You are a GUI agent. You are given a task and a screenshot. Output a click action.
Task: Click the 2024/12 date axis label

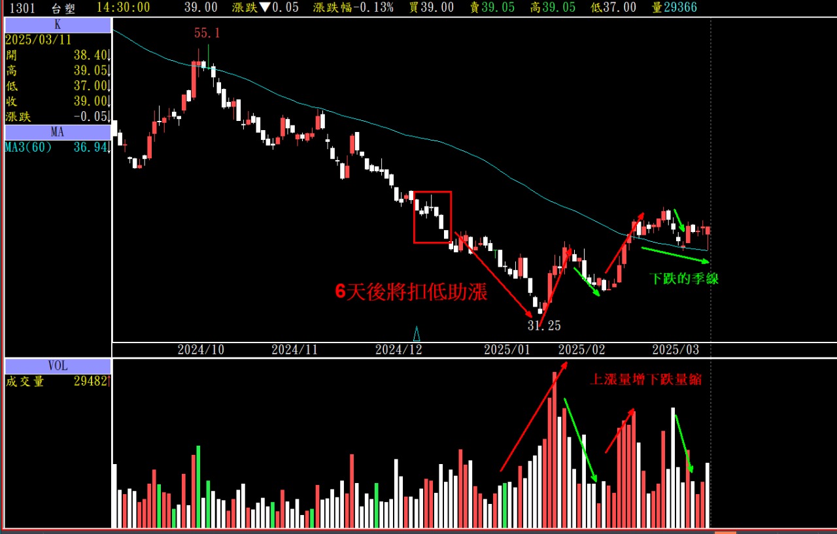tap(399, 350)
